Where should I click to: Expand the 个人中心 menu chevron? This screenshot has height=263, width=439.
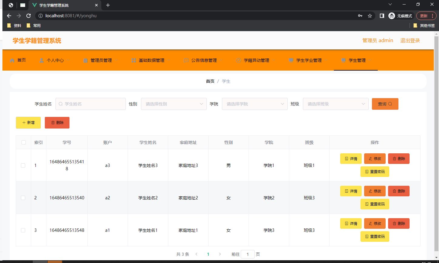(x=68, y=60)
